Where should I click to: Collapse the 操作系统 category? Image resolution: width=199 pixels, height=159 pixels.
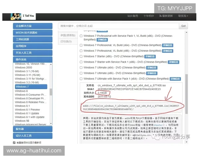[x=33, y=60]
